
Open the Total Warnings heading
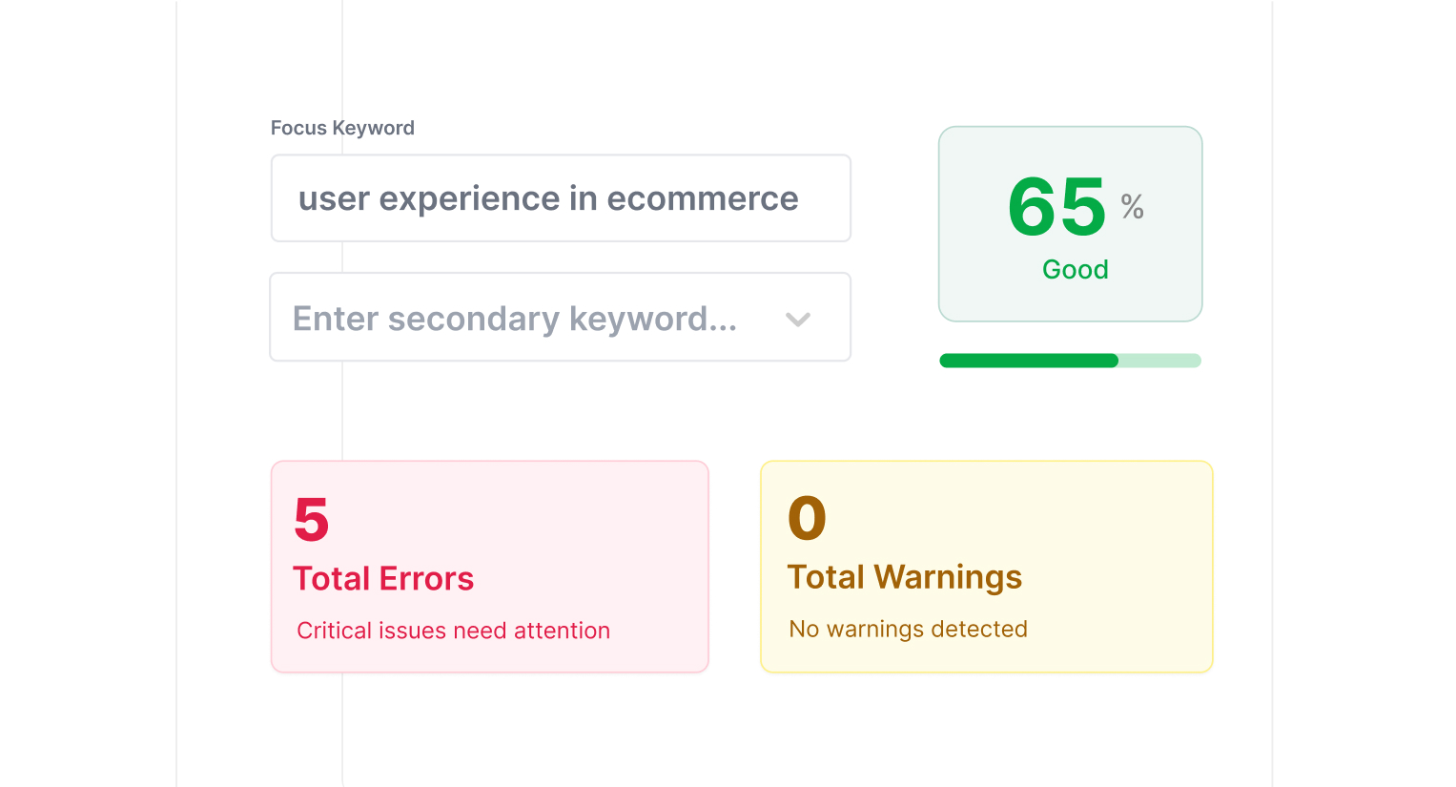click(x=904, y=577)
